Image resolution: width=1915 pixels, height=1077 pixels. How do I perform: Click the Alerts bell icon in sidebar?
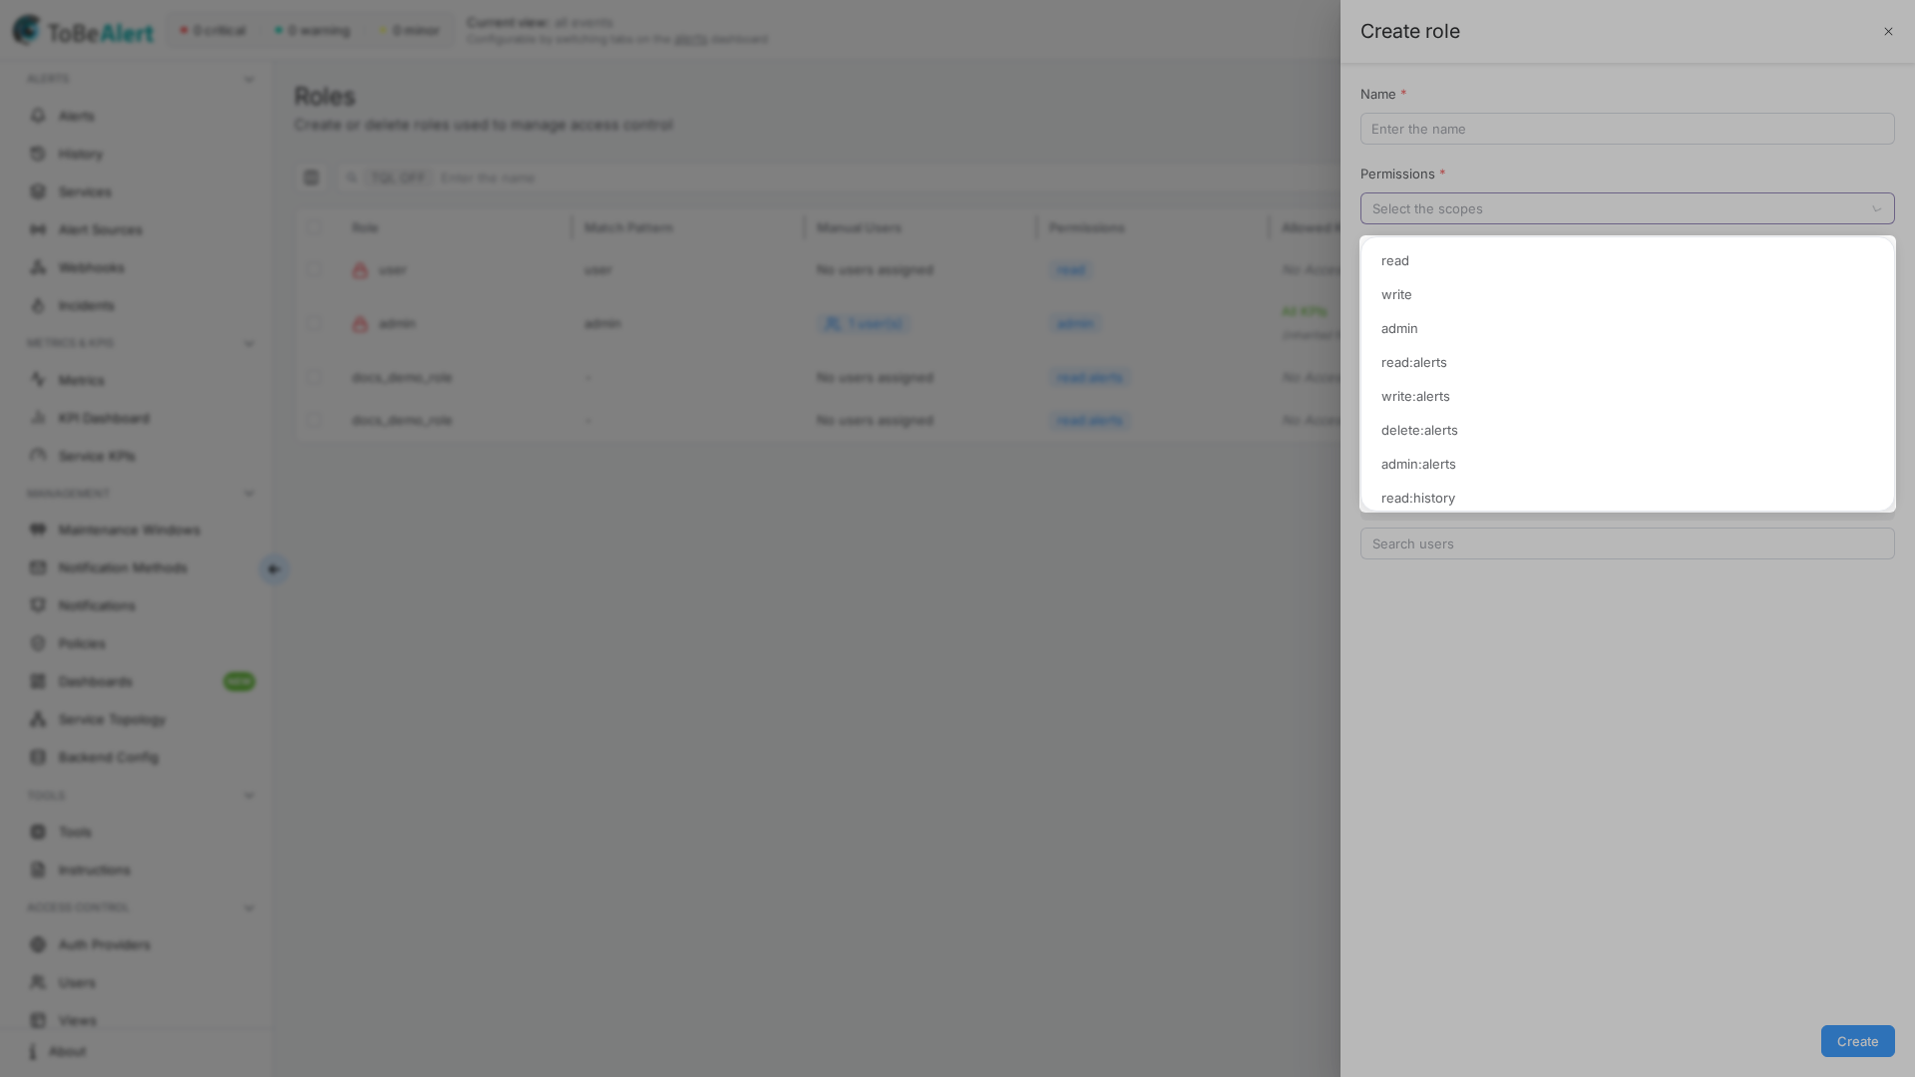(38, 116)
